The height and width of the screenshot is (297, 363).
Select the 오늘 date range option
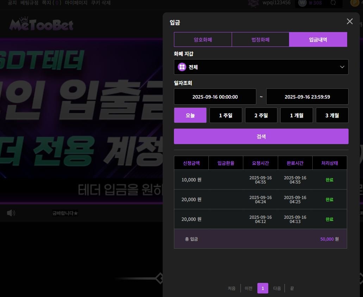click(190, 115)
